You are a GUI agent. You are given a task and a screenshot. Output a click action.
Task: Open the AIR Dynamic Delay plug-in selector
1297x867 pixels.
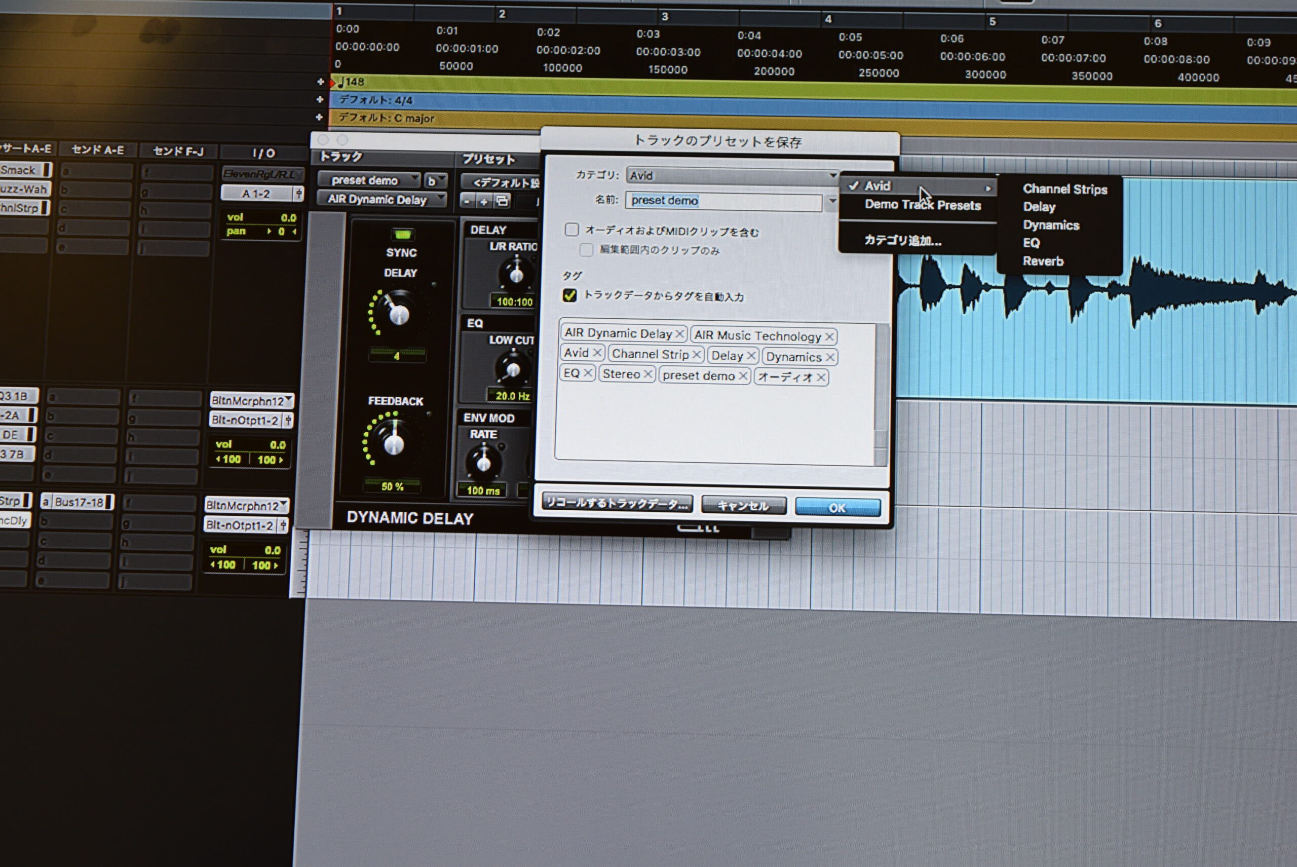coord(382,200)
